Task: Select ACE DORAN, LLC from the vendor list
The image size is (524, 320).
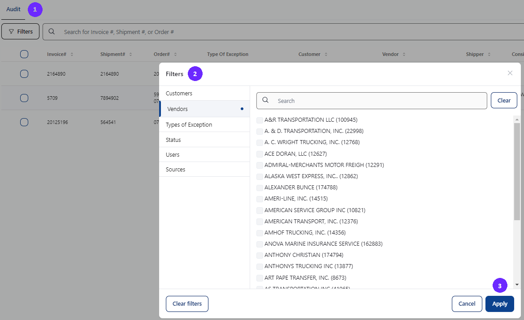Action: click(x=260, y=154)
